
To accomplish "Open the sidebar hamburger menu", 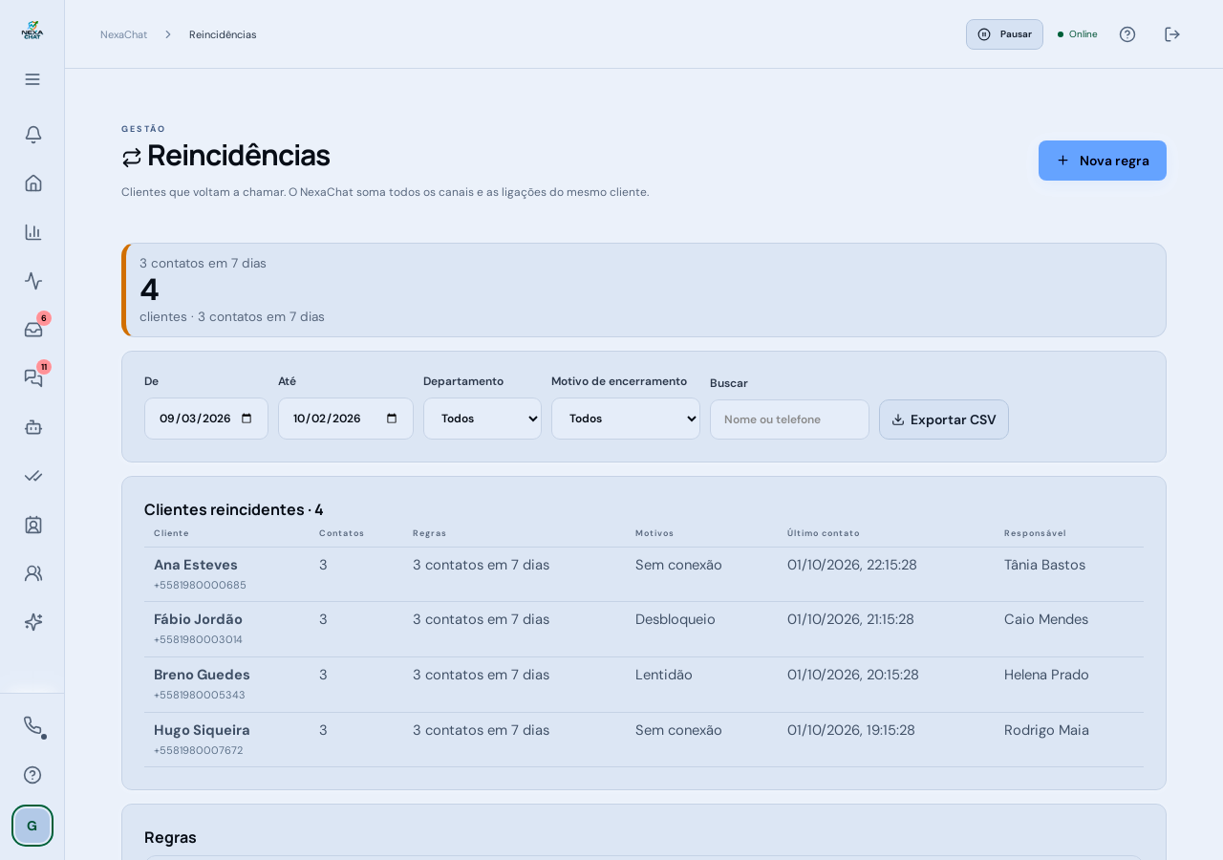I will (32, 79).
